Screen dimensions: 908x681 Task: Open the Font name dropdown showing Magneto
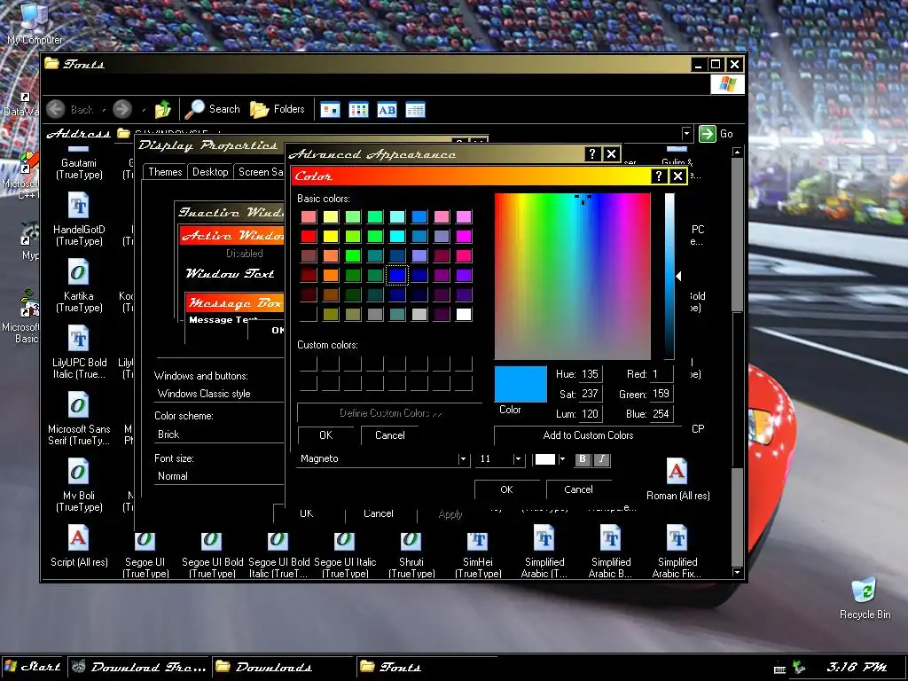pos(462,459)
